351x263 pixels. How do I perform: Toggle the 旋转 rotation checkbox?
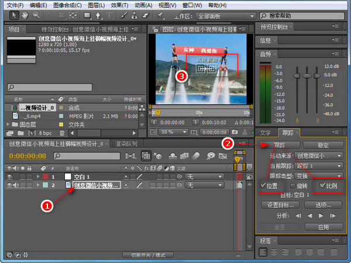(x=292, y=186)
